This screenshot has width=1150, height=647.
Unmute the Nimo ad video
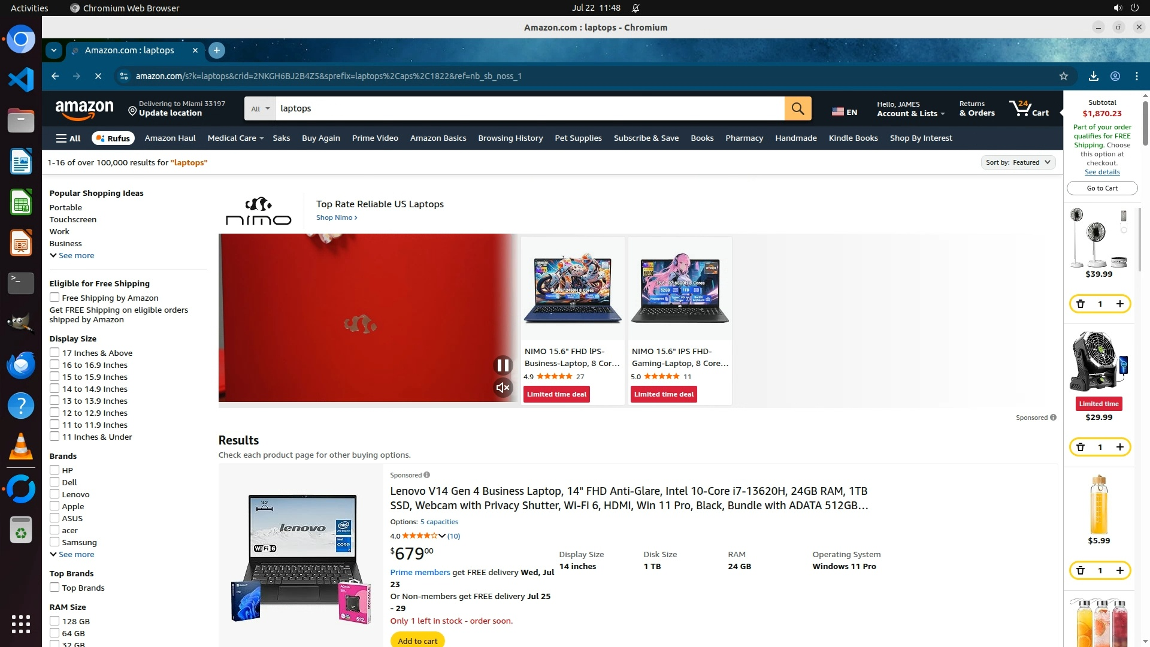coord(503,388)
